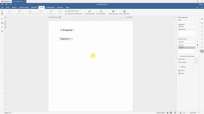Open the feedback speaker icon in left sidebar
The height and width of the screenshot is (114, 204).
pyautogui.click(x=2, y=31)
